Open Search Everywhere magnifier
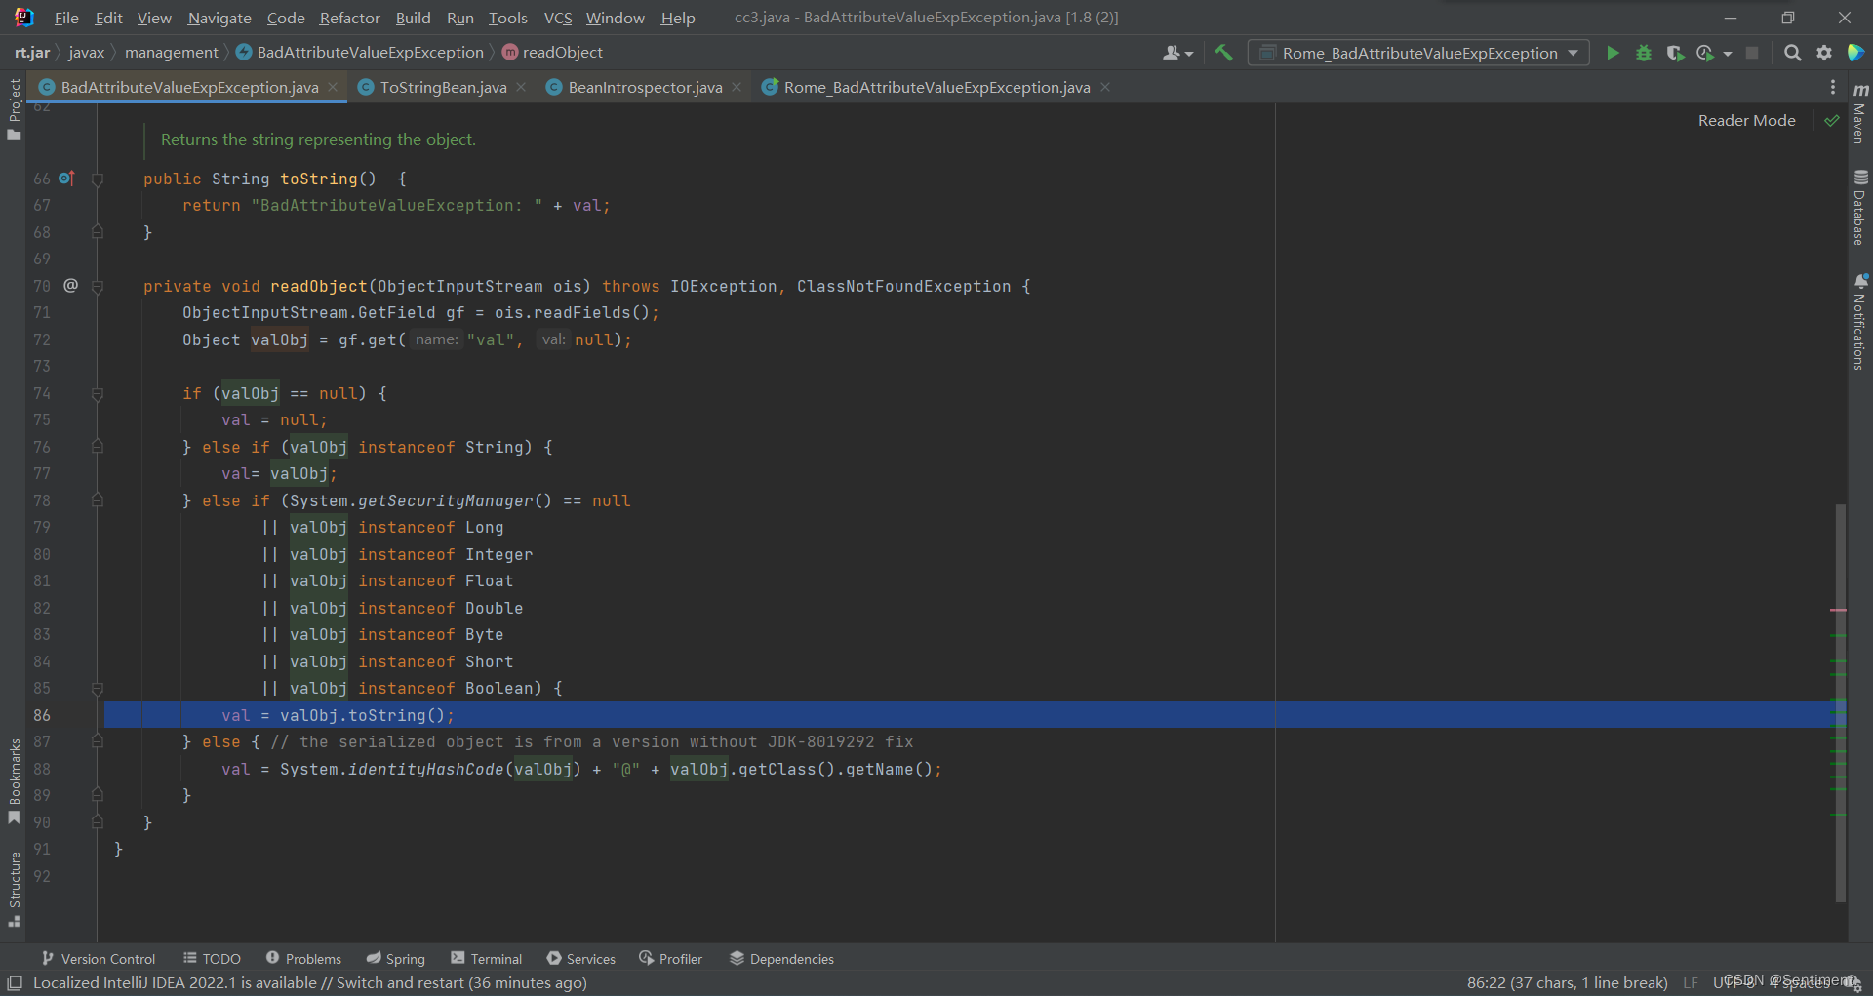The height and width of the screenshot is (996, 1873). click(x=1792, y=53)
